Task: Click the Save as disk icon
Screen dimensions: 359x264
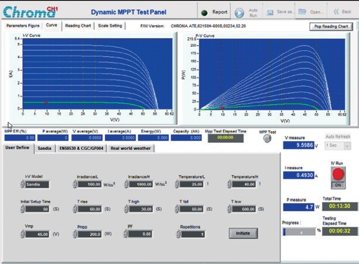Action: point(270,12)
